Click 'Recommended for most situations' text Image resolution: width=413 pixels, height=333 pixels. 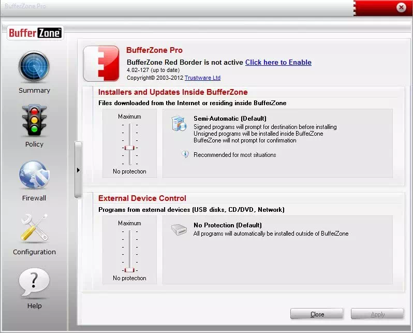(234, 155)
